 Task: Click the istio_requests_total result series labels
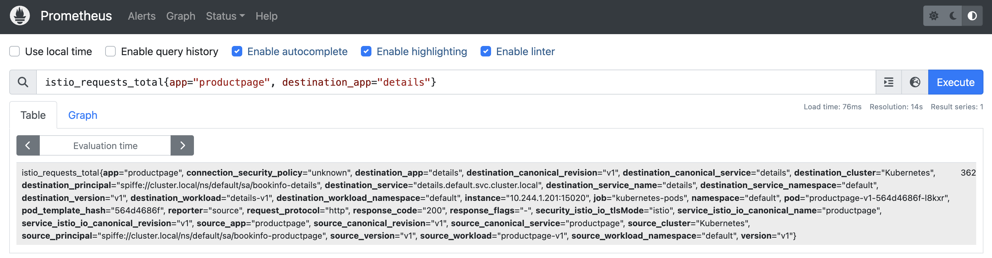pos(485,204)
